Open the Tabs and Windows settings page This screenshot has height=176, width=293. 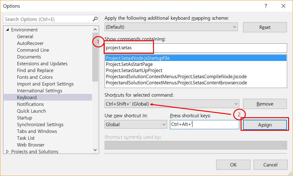tap(37, 131)
